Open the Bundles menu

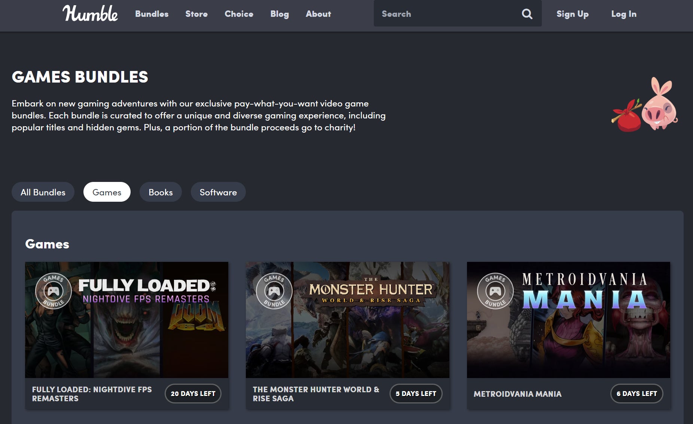pyautogui.click(x=152, y=14)
